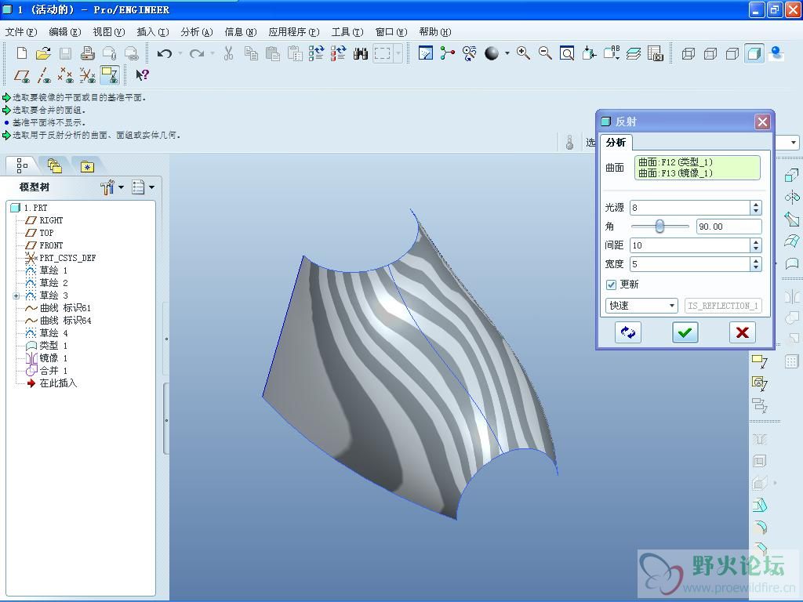Switch to favorites navigator tab
The width and height of the screenshot is (803, 602).
point(87,166)
